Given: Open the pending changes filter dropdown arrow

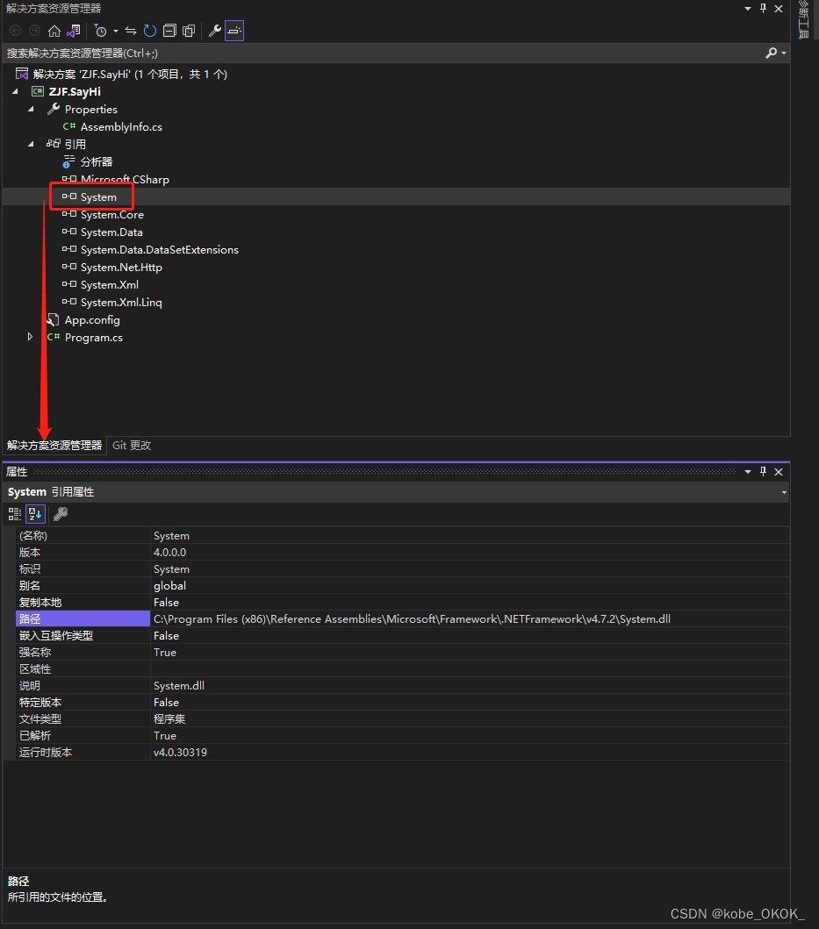Looking at the screenshot, I should pyautogui.click(x=116, y=31).
